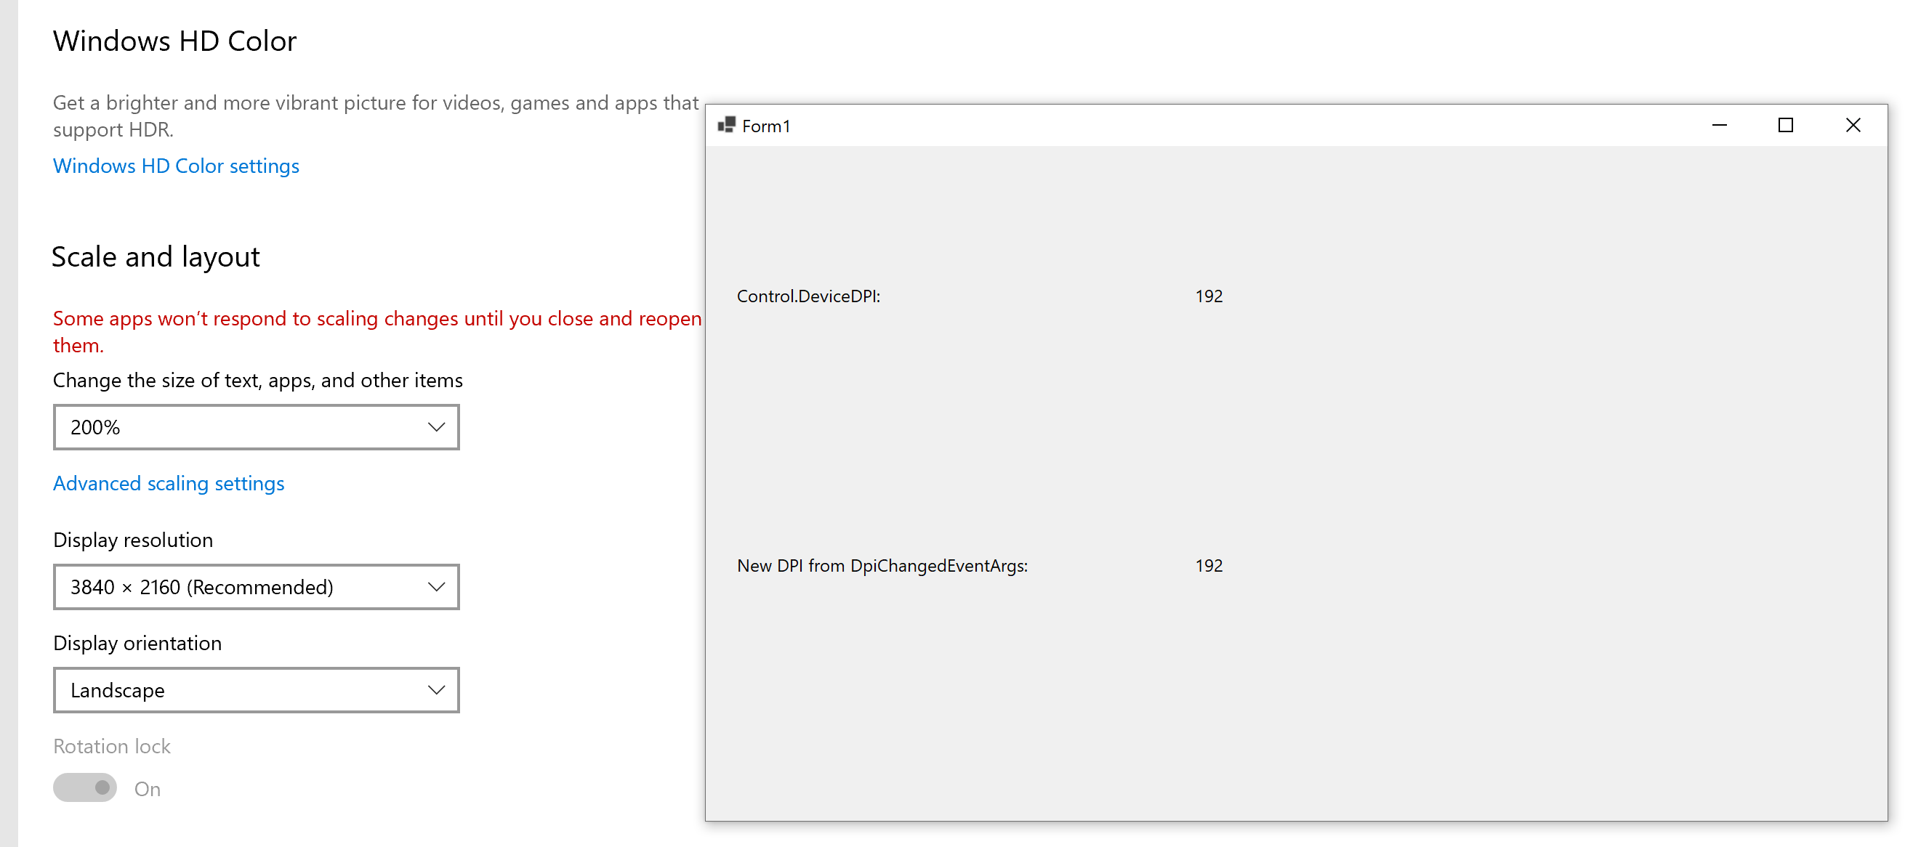1929x847 pixels.
Task: Click the Windows HD Color heading
Action: (174, 41)
